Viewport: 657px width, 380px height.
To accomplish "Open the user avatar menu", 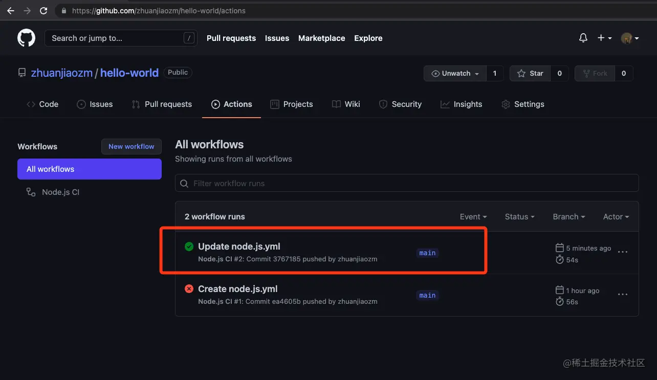I will click(x=630, y=38).
